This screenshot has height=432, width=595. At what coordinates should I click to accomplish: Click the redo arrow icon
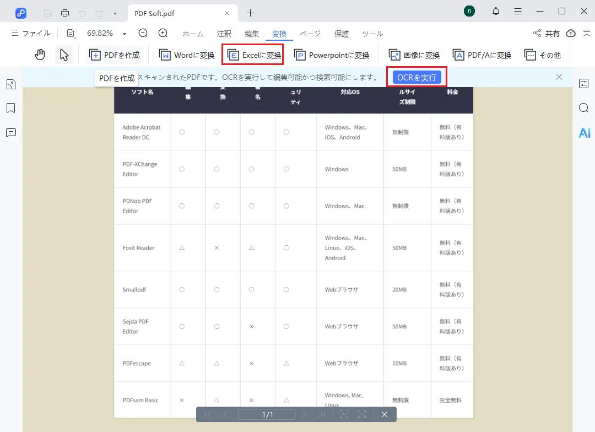pos(99,13)
